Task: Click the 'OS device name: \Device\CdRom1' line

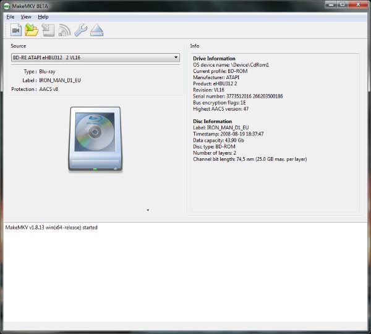Action: tap(231, 65)
